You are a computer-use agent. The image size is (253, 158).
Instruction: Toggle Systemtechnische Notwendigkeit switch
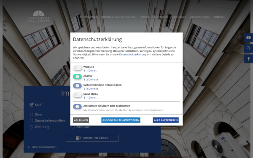click(x=77, y=86)
